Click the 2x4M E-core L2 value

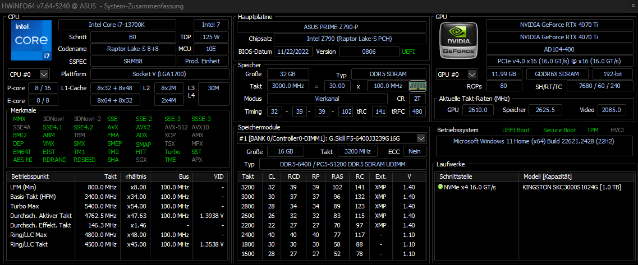pyautogui.click(x=168, y=100)
